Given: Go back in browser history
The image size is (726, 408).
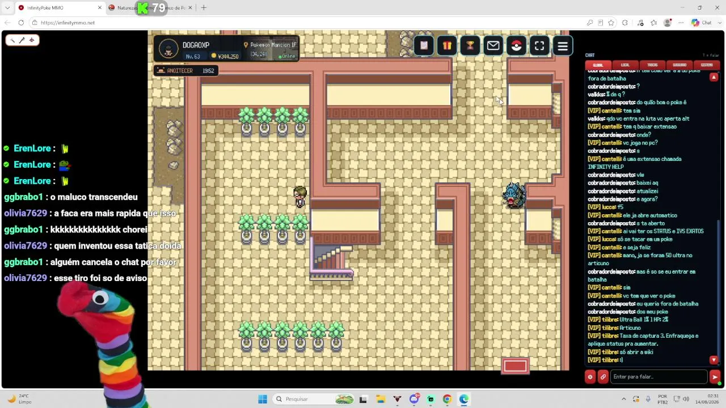Looking at the screenshot, I should click(7, 23).
